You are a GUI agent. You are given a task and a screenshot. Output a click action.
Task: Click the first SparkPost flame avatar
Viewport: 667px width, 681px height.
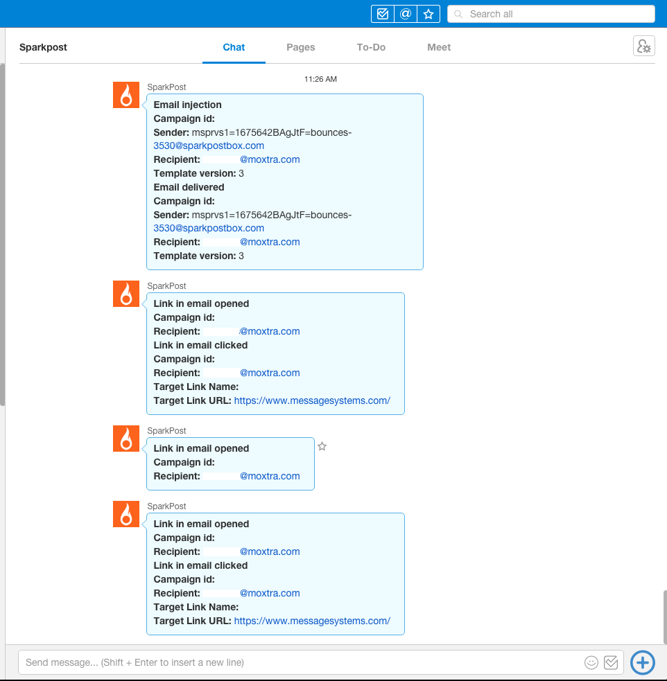click(x=126, y=95)
